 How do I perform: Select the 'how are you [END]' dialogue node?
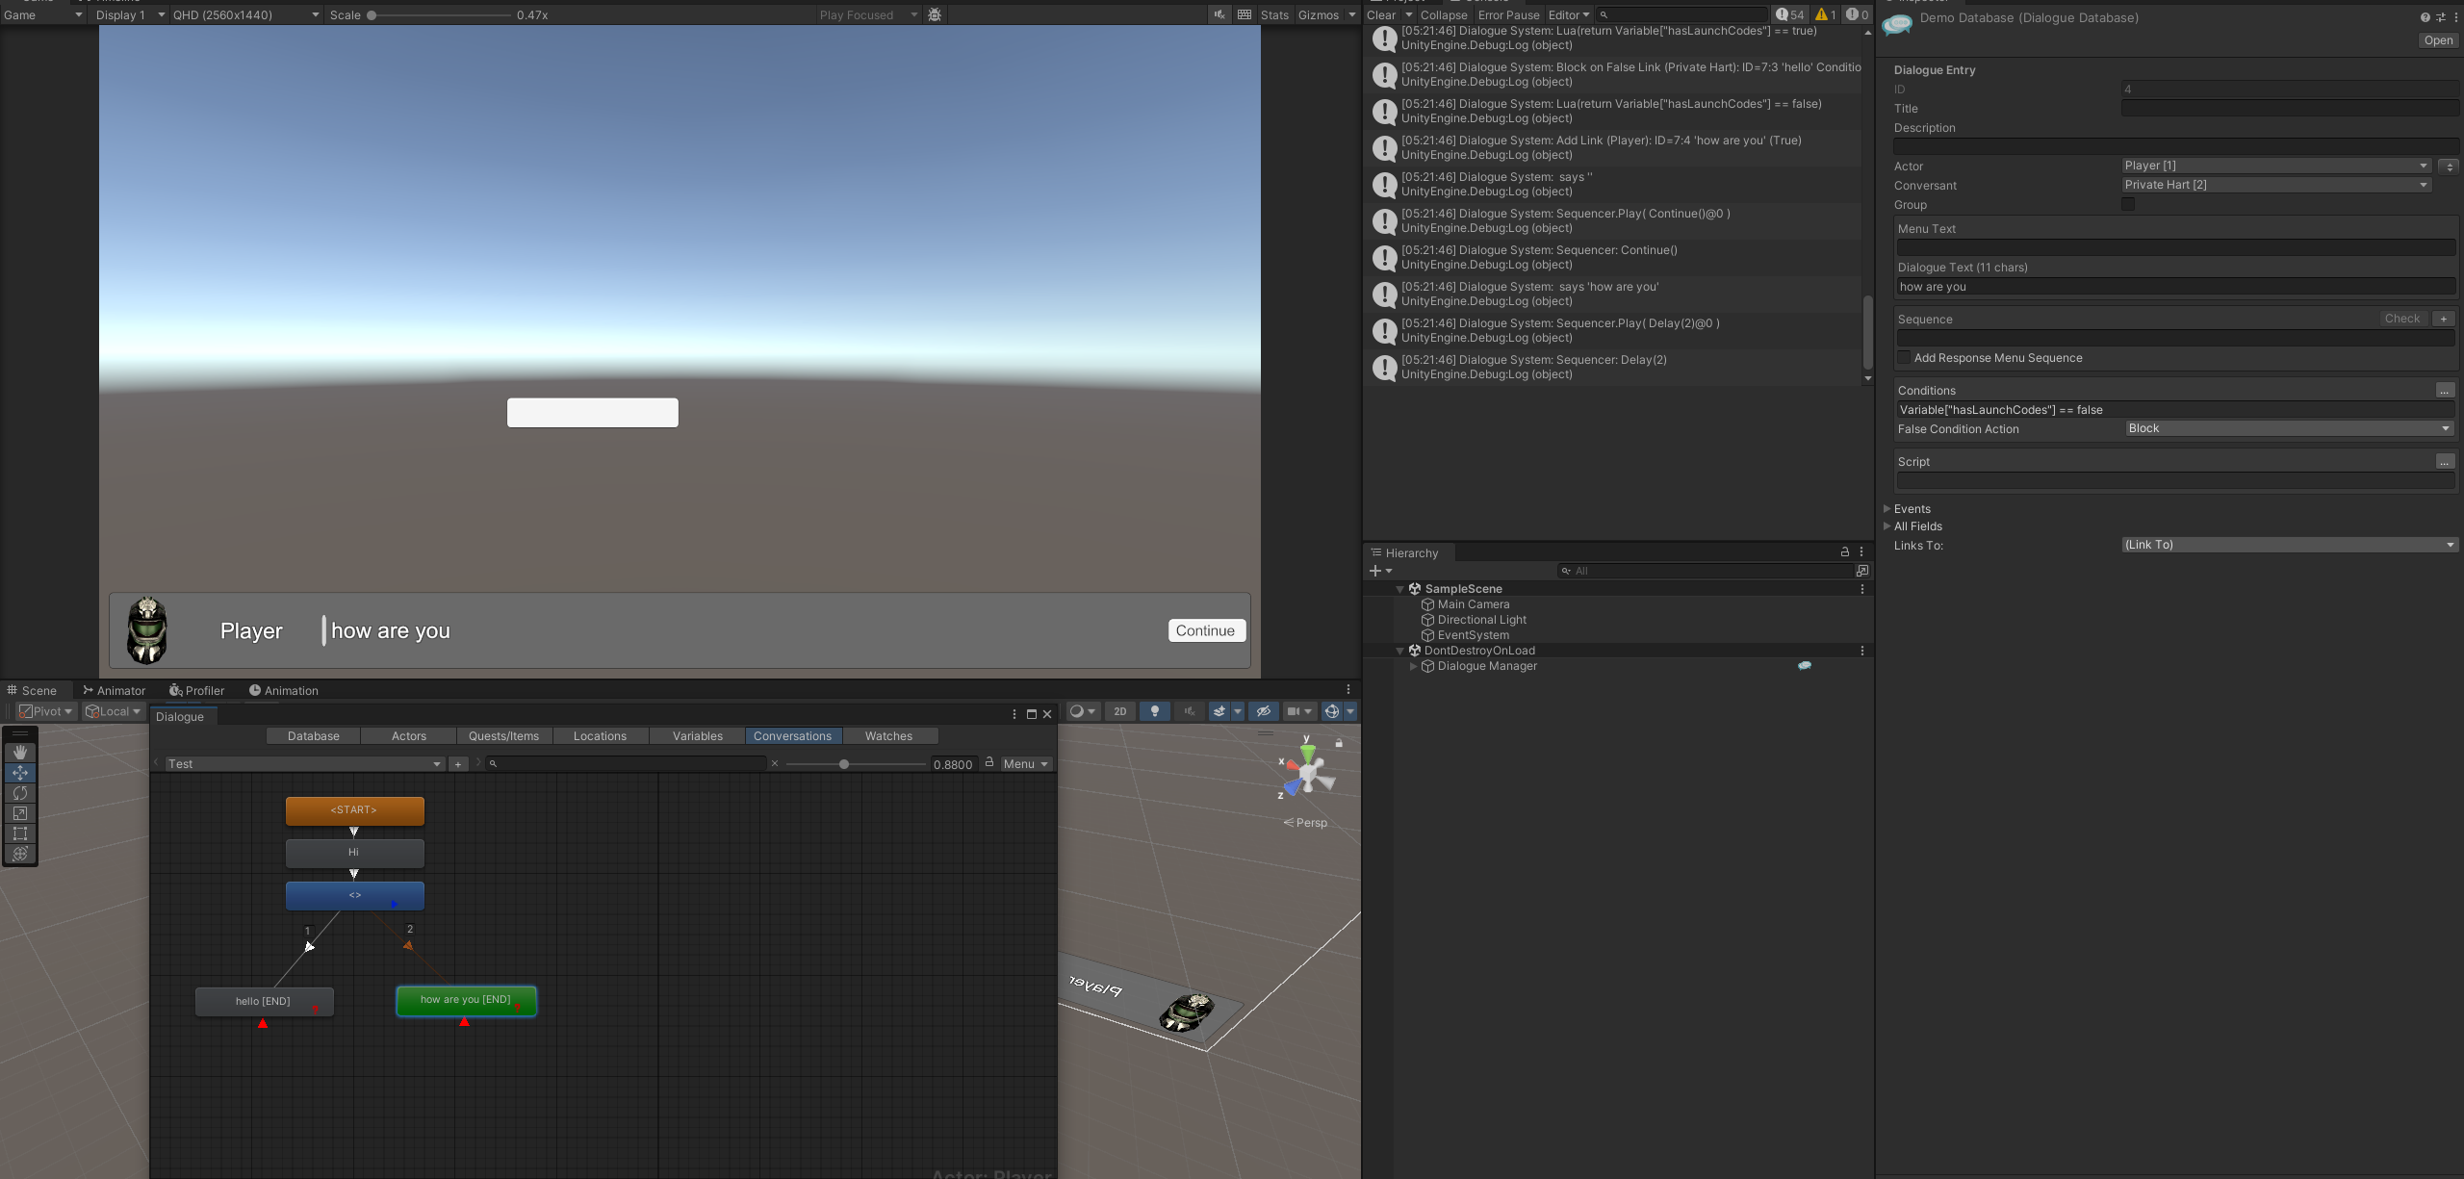tap(466, 1001)
